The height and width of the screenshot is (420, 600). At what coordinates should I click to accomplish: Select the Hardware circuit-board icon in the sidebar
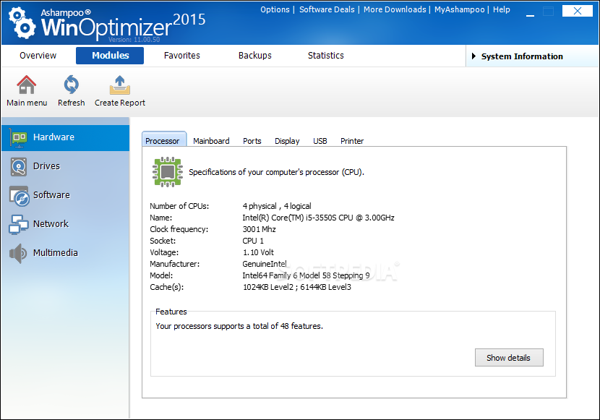coord(19,137)
